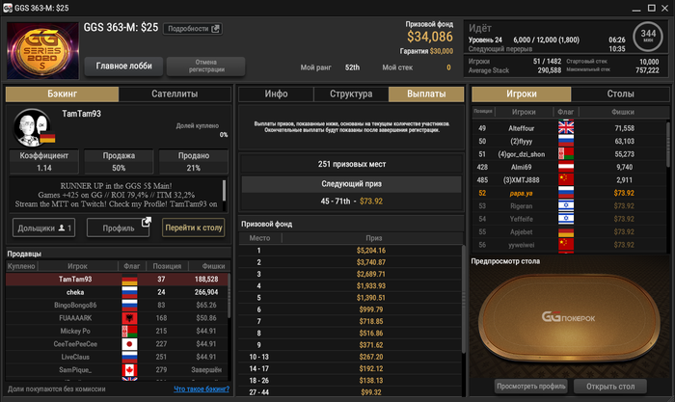Viewport: 675px width, 402px height.
Task: Click the Russian flag next to papa.ya
Action: click(x=566, y=193)
